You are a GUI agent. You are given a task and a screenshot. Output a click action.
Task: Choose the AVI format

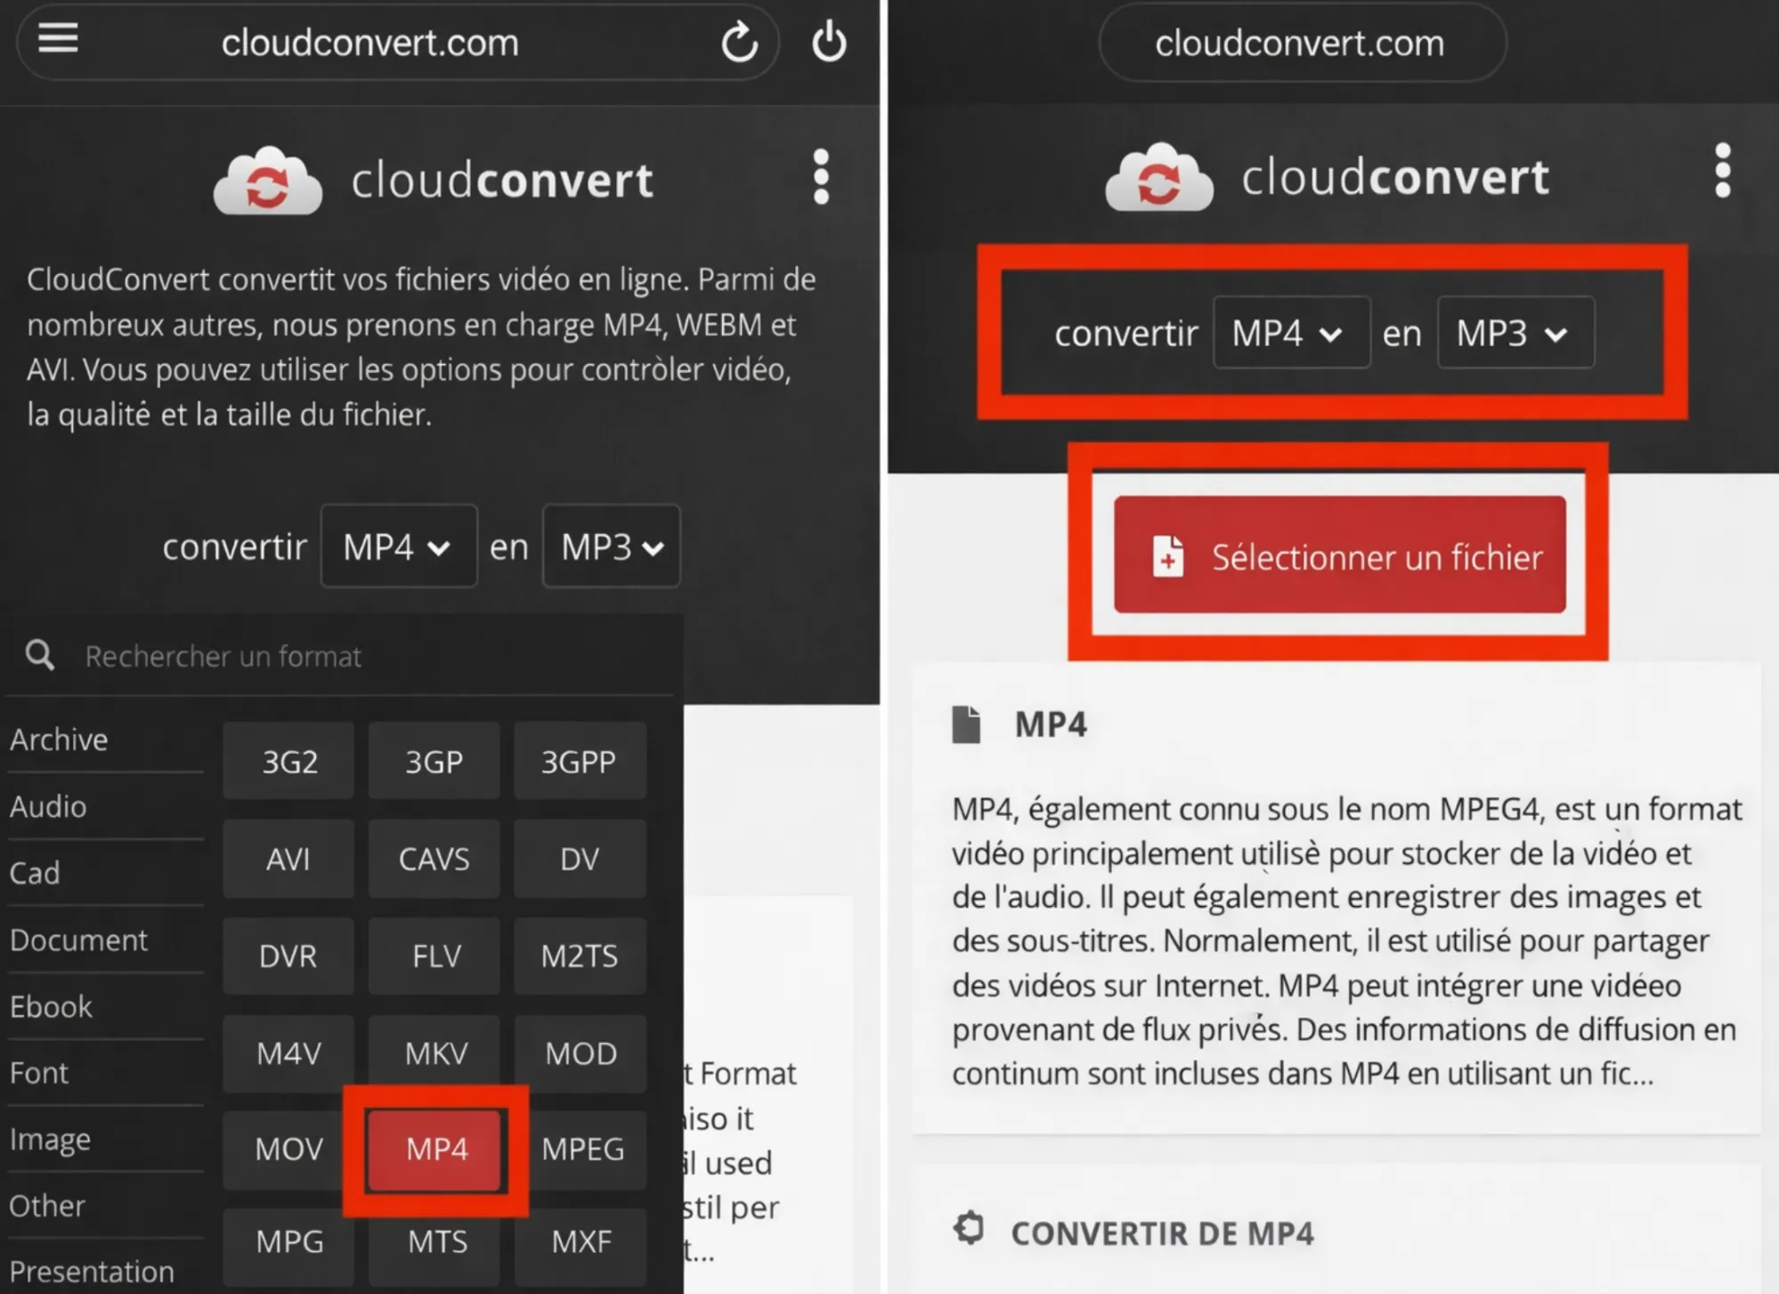click(x=288, y=859)
